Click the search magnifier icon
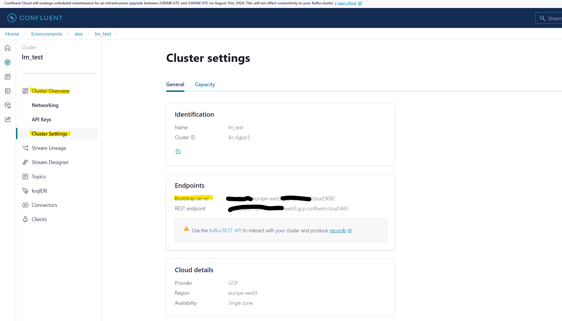This screenshot has width=562, height=321. [x=542, y=18]
